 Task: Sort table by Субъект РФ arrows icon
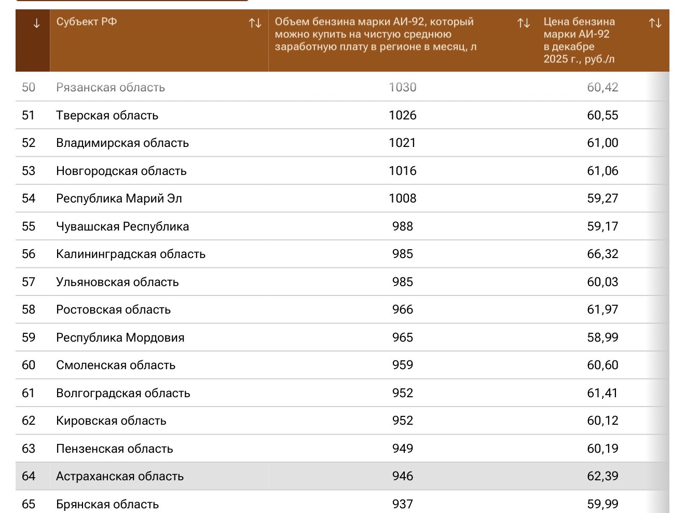[x=255, y=23]
